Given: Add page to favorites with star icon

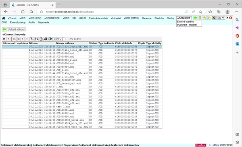Looking at the screenshot, I should click(x=200, y=12).
